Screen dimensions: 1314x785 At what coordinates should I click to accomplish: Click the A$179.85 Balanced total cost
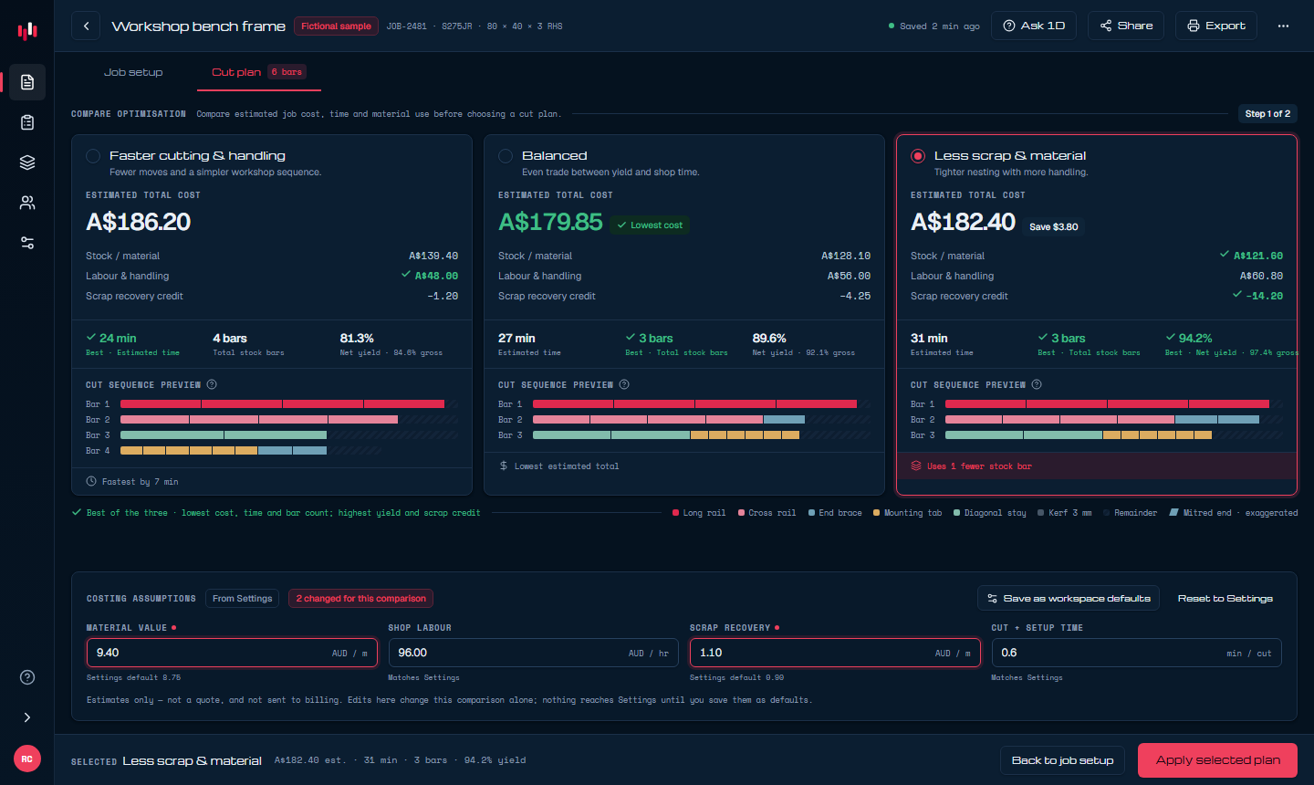click(x=550, y=222)
